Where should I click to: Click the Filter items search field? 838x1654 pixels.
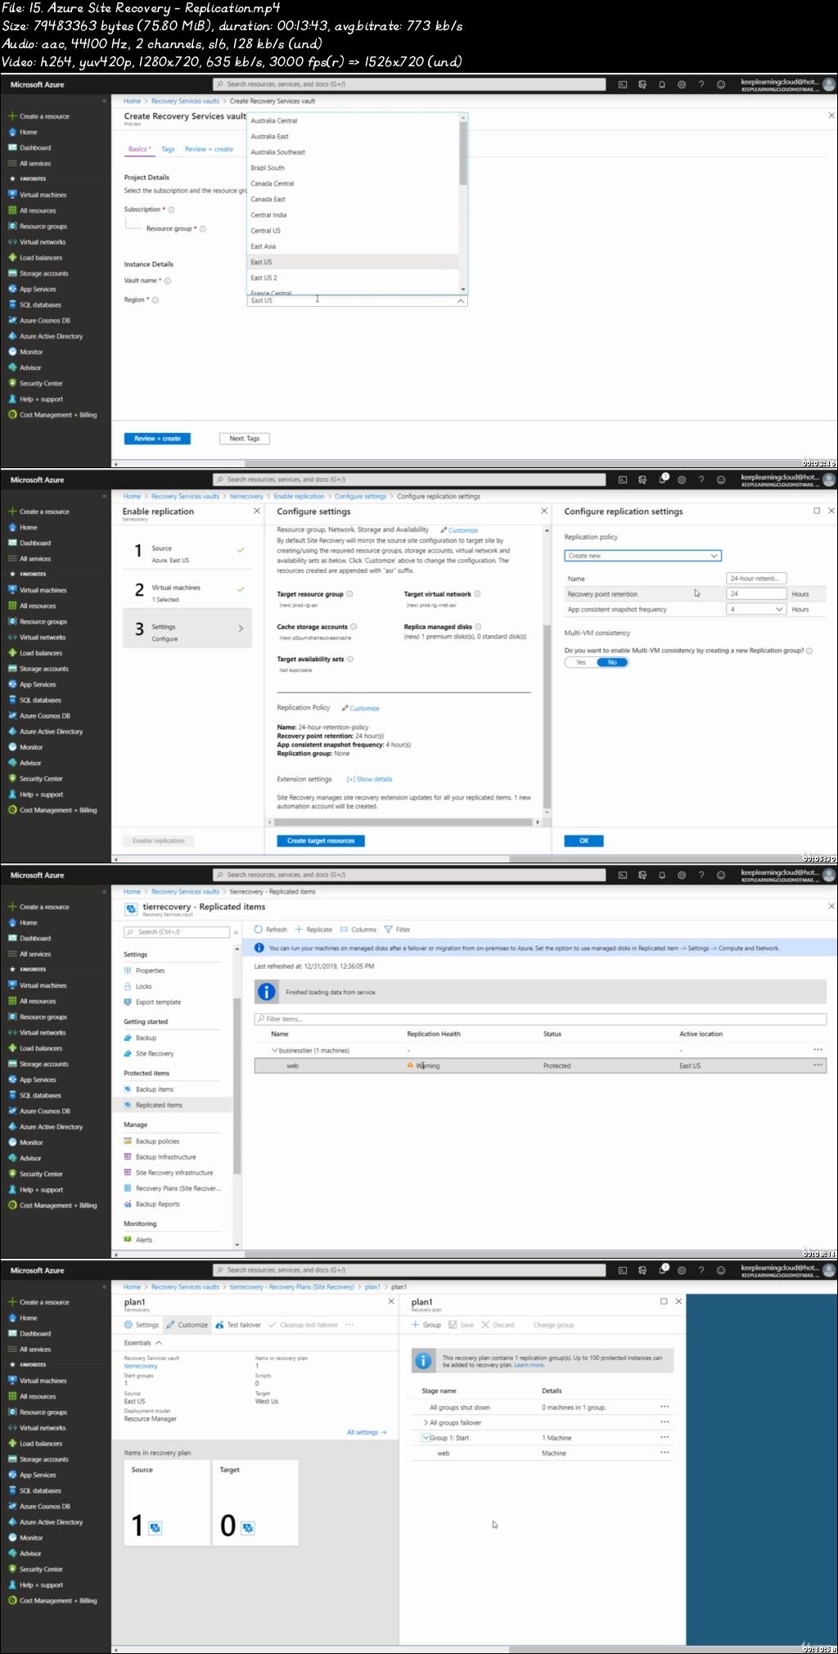(x=540, y=1019)
